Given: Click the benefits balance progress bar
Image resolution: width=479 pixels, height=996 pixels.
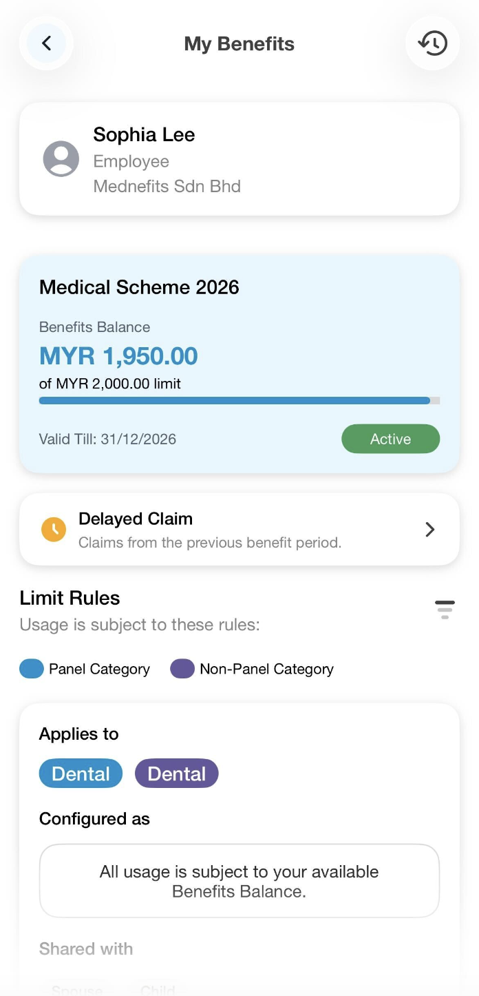Looking at the screenshot, I should pyautogui.click(x=239, y=400).
